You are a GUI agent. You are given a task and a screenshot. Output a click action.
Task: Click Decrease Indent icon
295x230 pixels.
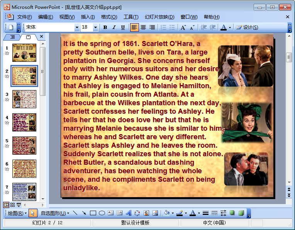(x=203, y=27)
